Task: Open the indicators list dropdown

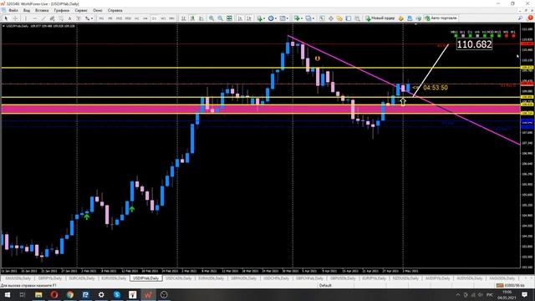Action: [x=261, y=18]
